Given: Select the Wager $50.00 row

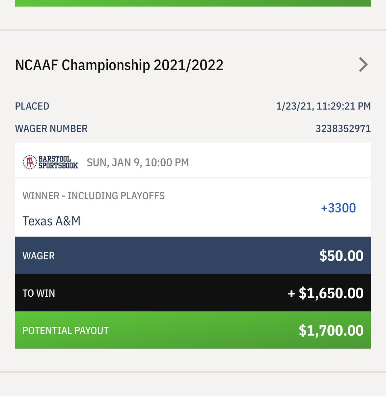Looking at the screenshot, I should click(193, 255).
